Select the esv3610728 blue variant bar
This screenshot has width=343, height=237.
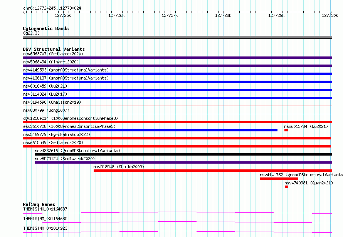coord(150,130)
